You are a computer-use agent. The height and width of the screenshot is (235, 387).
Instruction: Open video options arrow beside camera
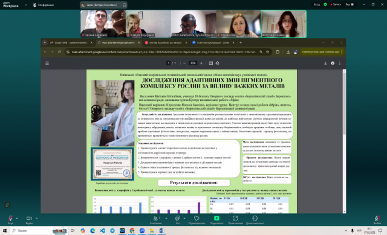coord(36,218)
